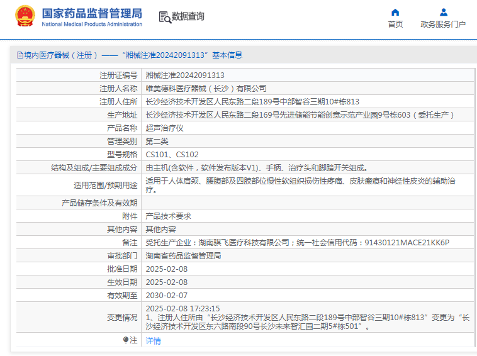
Task: Click the 首页 home icon
Action: pyautogui.click(x=395, y=13)
